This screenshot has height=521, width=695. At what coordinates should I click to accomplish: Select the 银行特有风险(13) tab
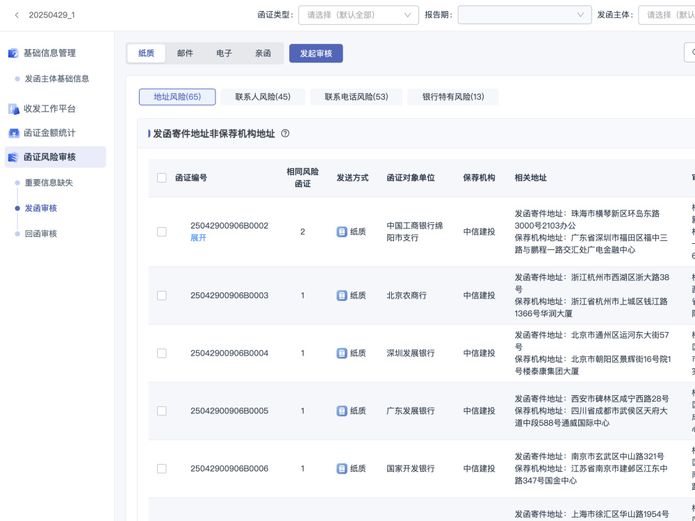pos(453,97)
